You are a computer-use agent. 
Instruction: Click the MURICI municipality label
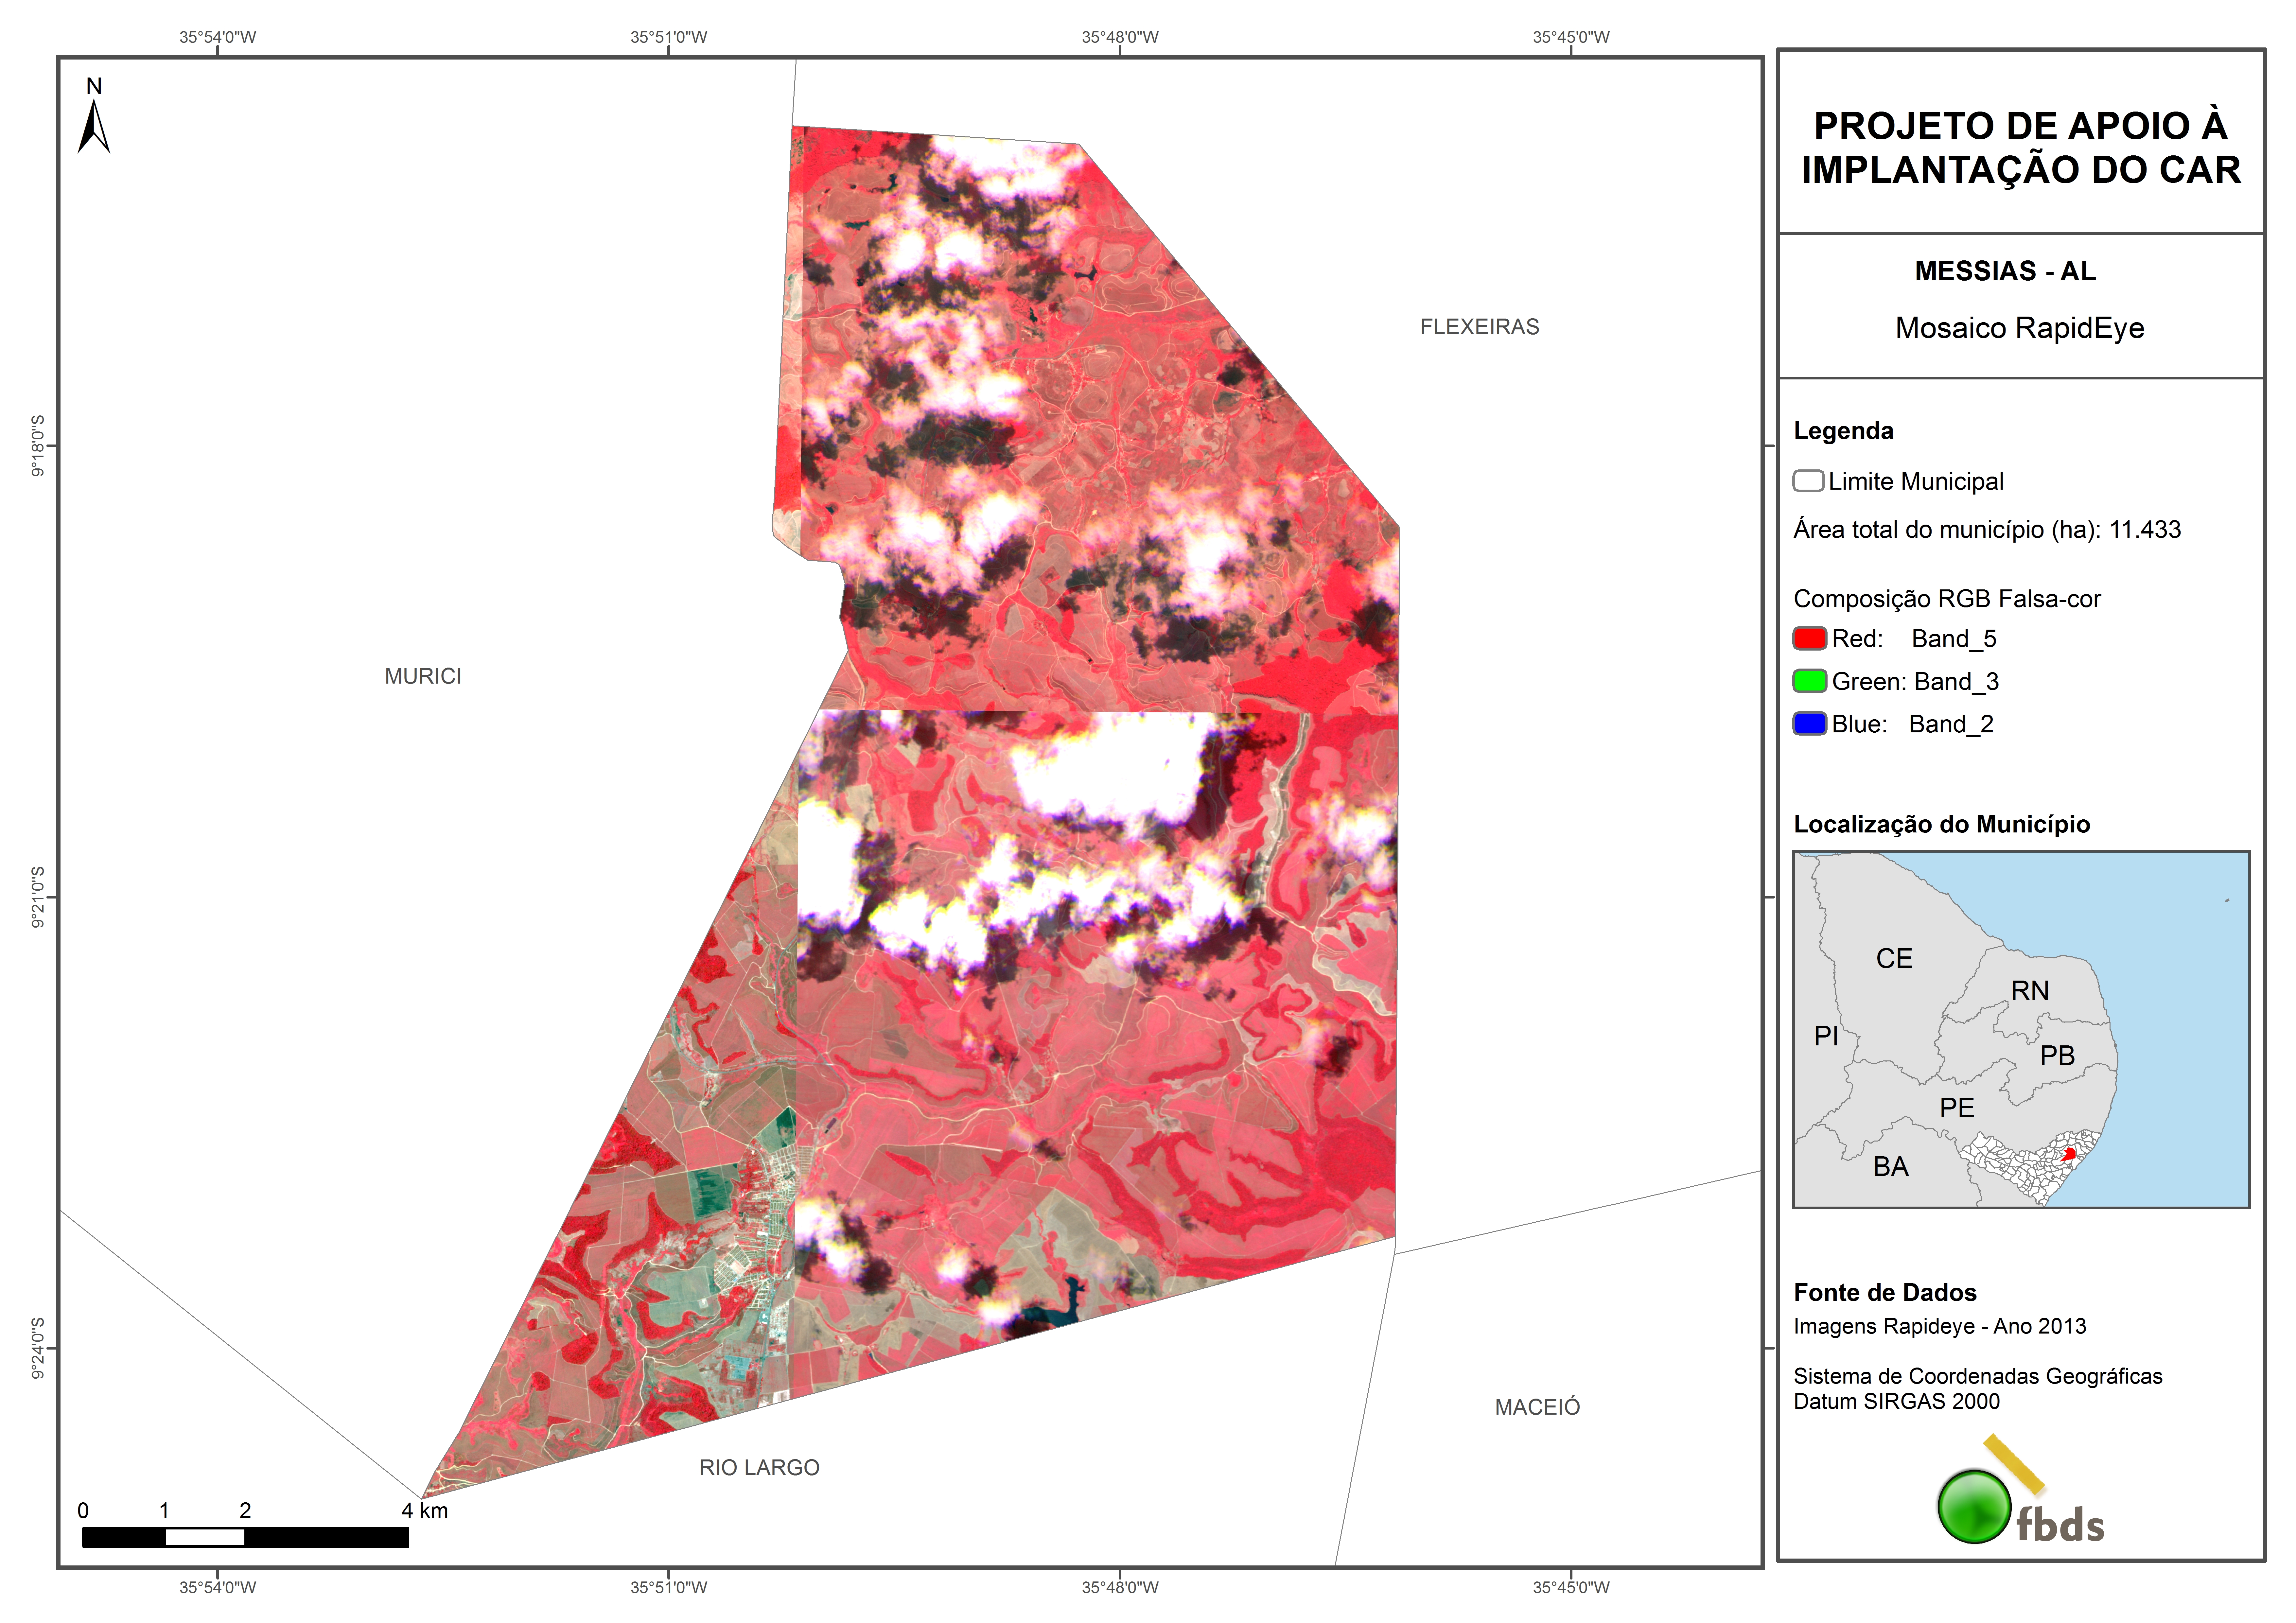pos(423,676)
